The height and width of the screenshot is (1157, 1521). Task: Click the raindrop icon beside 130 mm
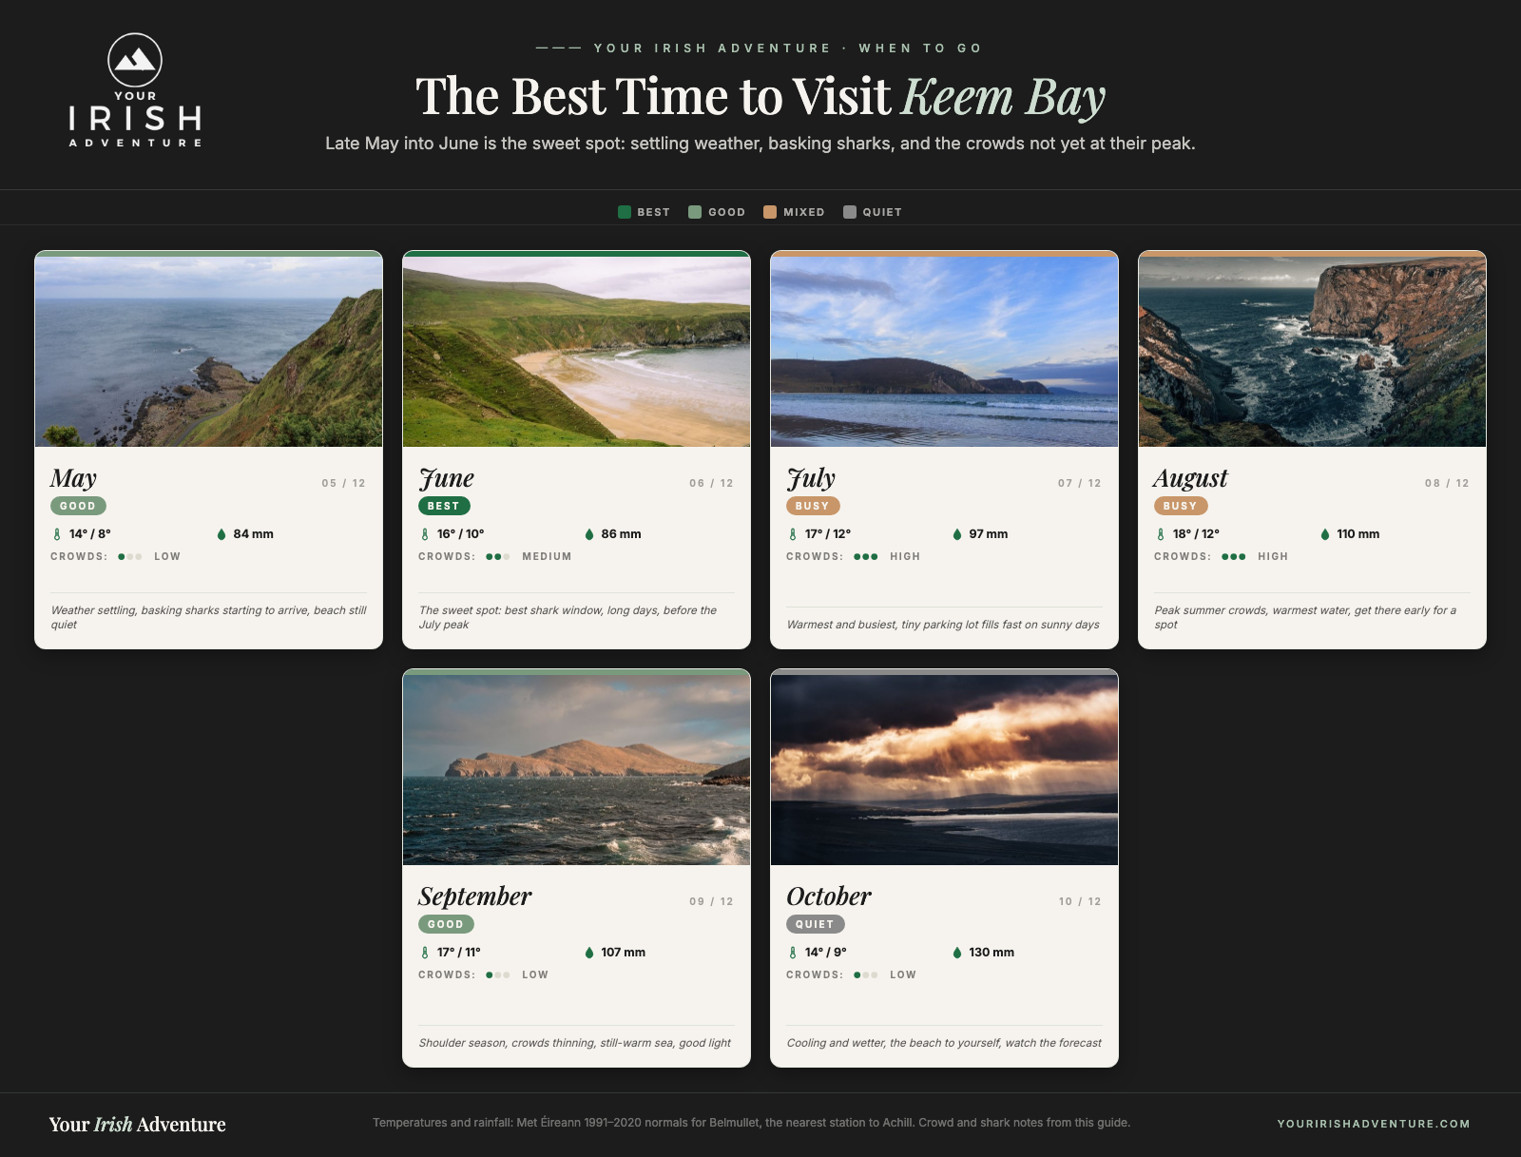click(x=957, y=953)
